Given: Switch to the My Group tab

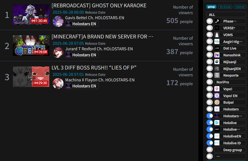Looking at the screenshot, I should tap(225, 7).
